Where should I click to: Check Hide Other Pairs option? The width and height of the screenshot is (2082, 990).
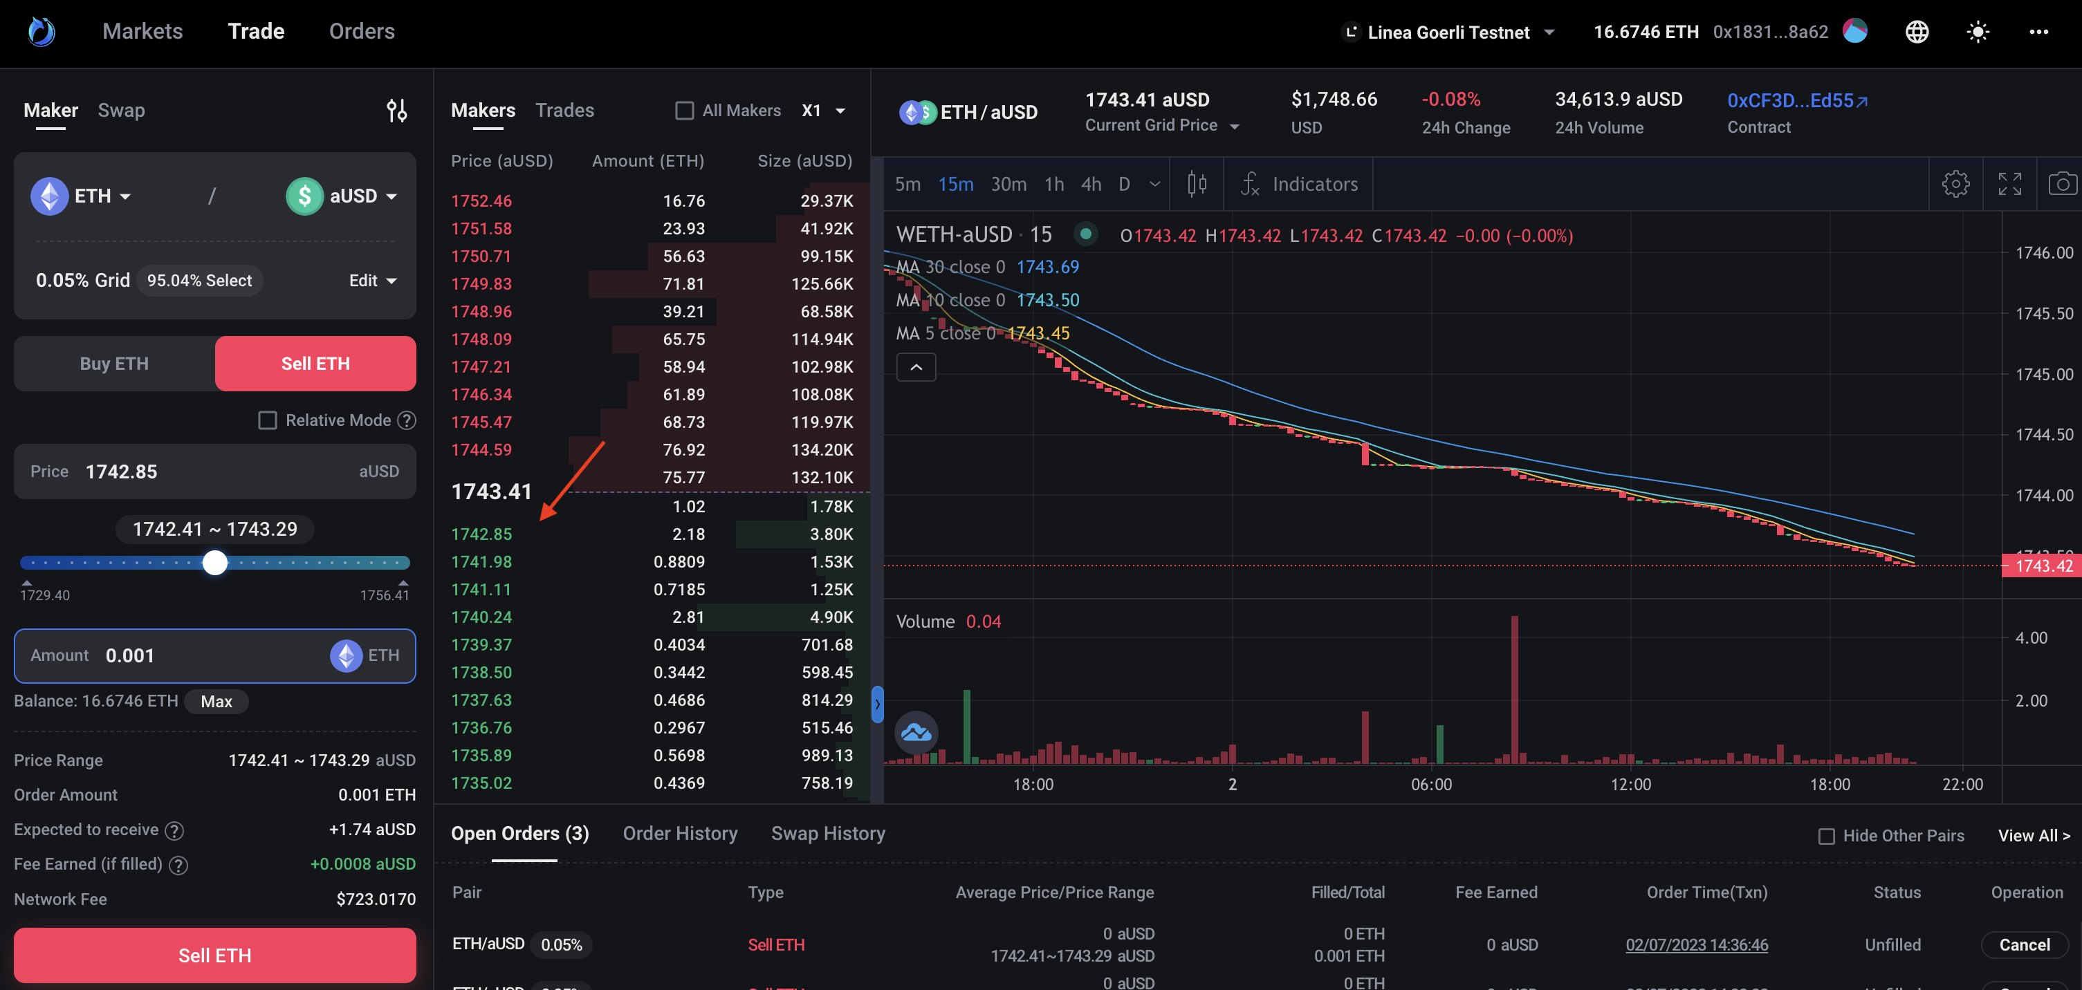[x=1826, y=836]
